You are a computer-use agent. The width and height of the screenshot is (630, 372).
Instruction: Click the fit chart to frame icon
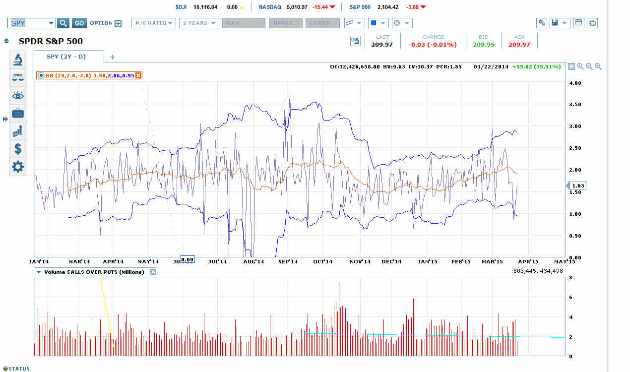coord(571,66)
